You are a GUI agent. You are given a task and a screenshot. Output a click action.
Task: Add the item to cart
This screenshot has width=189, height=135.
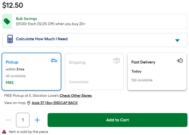coord(117,120)
